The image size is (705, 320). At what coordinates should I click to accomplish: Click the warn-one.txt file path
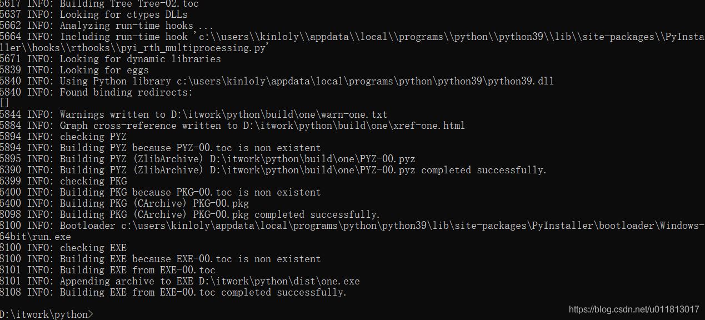pos(279,114)
